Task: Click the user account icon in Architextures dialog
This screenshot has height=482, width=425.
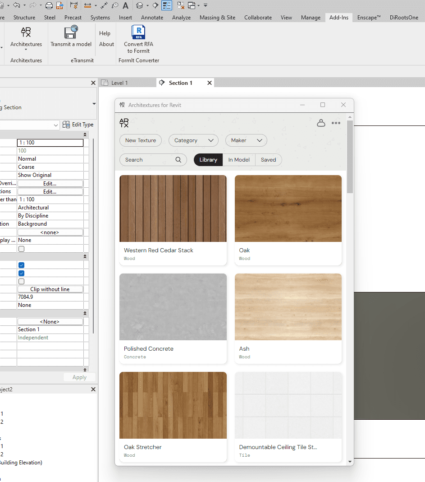Action: coord(321,122)
